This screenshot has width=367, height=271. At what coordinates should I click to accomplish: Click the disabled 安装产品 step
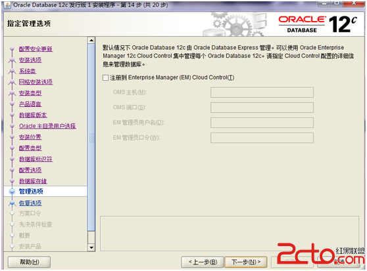[30, 247]
